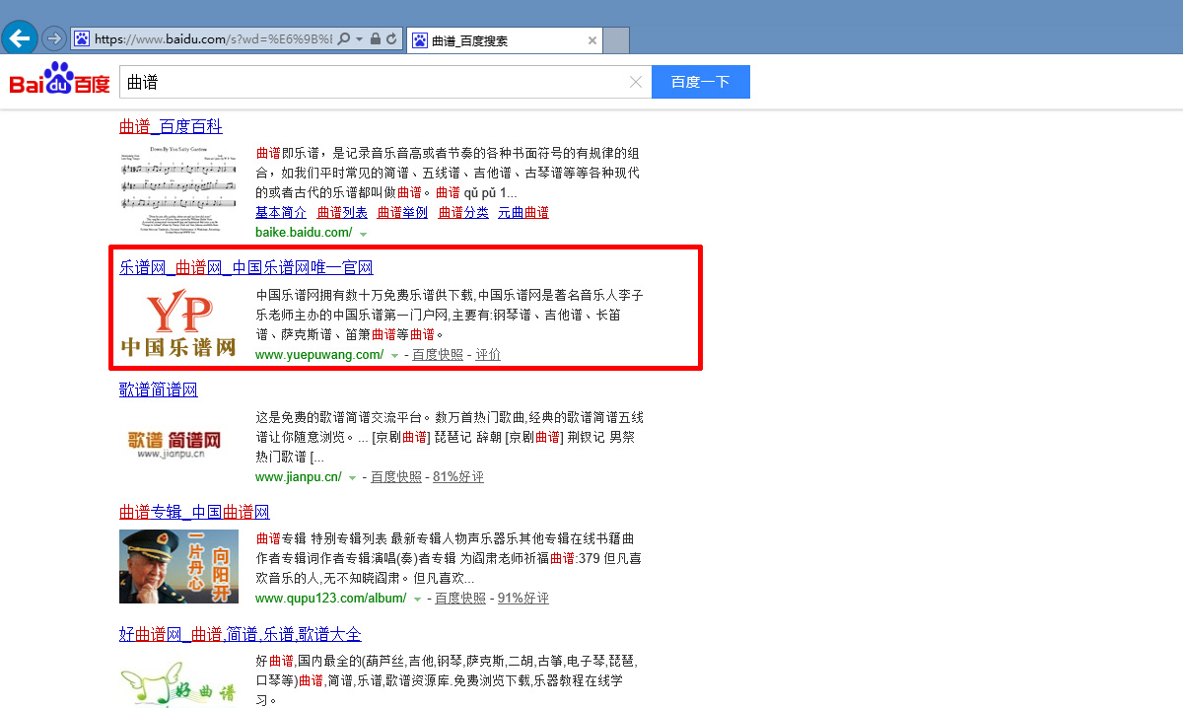Clear the search box with the X icon
Viewport: 1183px width, 708px height.
(x=636, y=82)
